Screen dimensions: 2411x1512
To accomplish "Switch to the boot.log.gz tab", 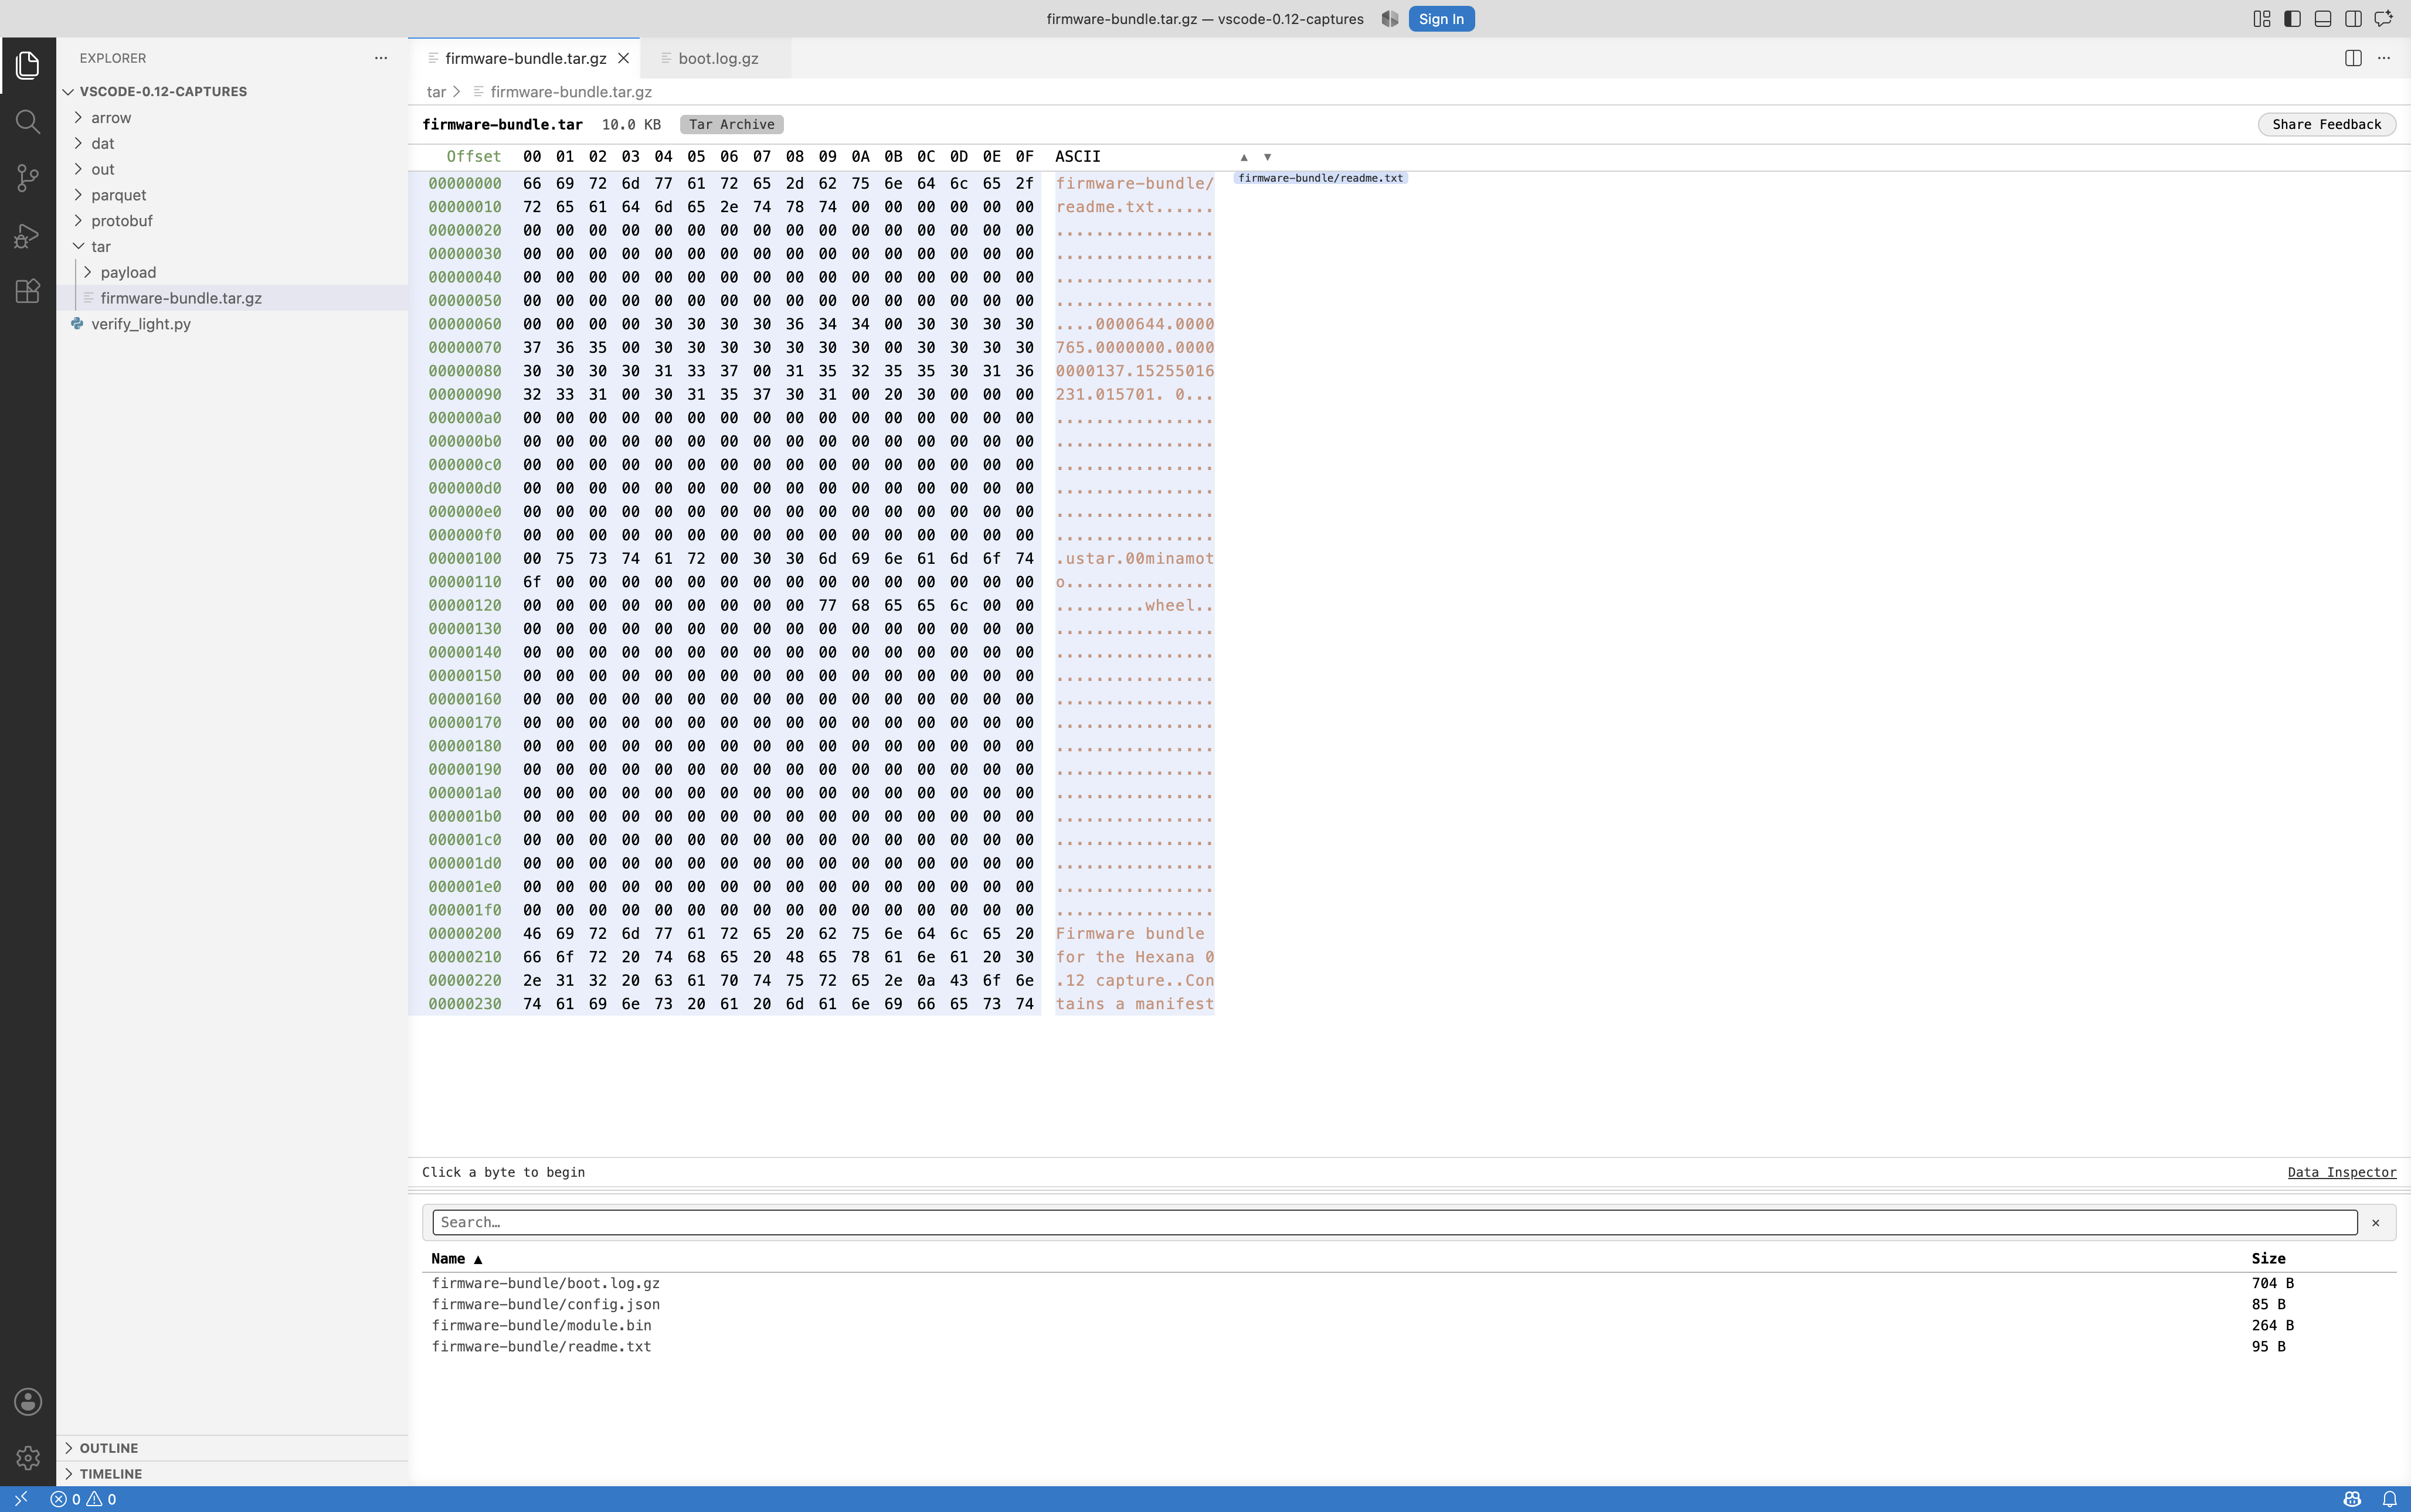I will pos(716,58).
